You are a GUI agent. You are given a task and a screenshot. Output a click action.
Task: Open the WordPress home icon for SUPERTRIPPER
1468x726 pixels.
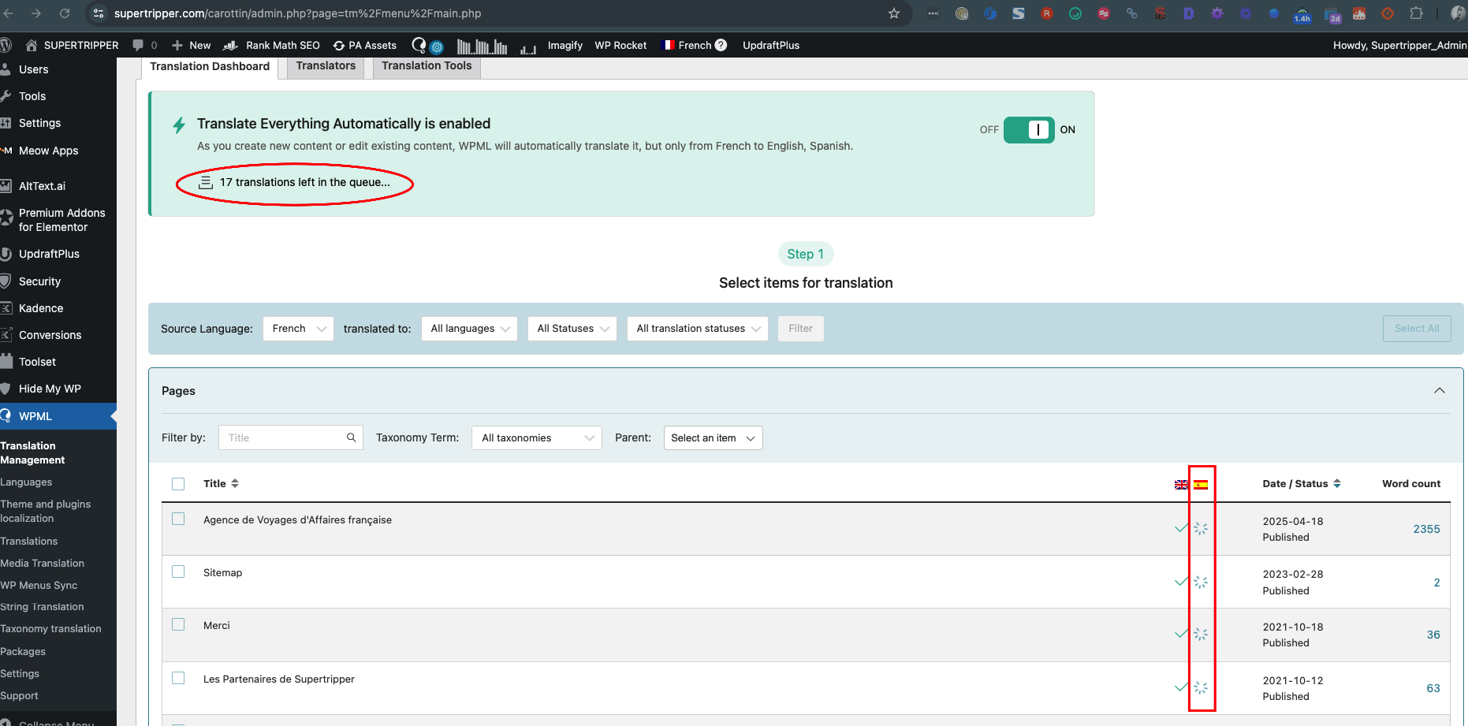point(32,45)
